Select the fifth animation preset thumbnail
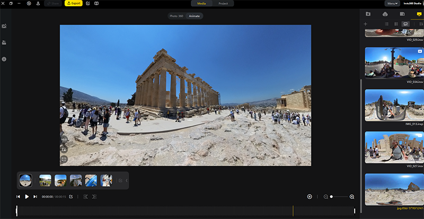 point(91,180)
